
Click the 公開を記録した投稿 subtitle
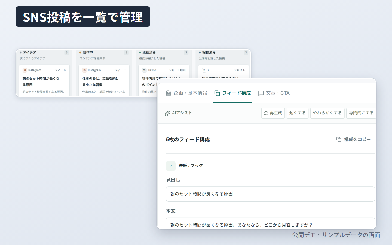pos(212,58)
